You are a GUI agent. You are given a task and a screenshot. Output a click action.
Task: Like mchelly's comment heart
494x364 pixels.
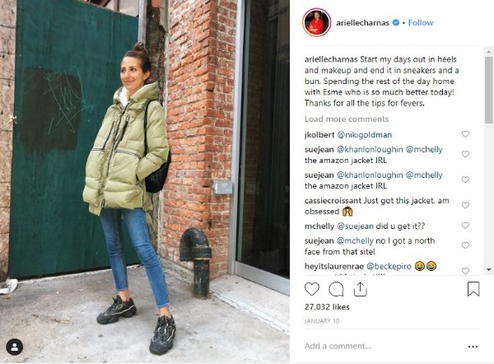465,226
